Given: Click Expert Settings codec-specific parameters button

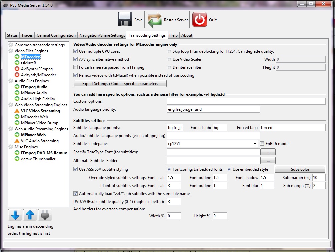Looking at the screenshot, I should [120, 84].
